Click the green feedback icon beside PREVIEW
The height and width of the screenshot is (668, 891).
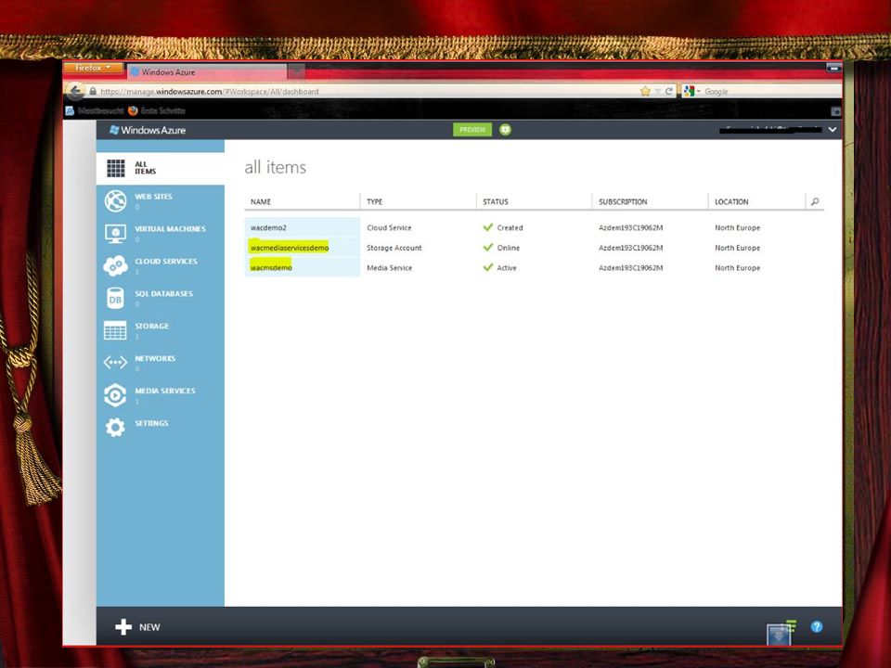[505, 130]
